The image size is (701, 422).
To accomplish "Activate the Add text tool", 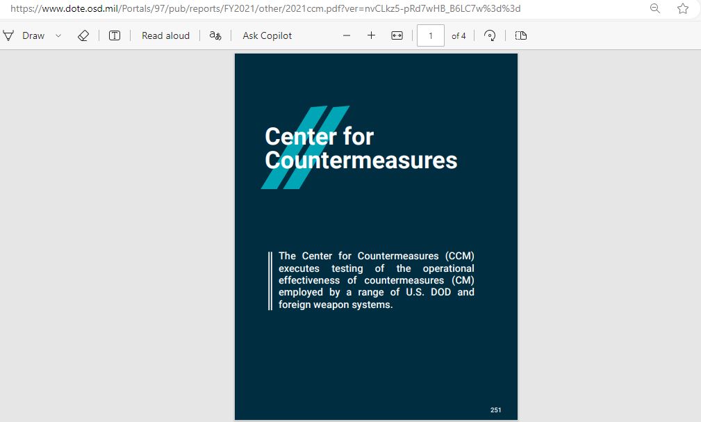I will coord(115,35).
